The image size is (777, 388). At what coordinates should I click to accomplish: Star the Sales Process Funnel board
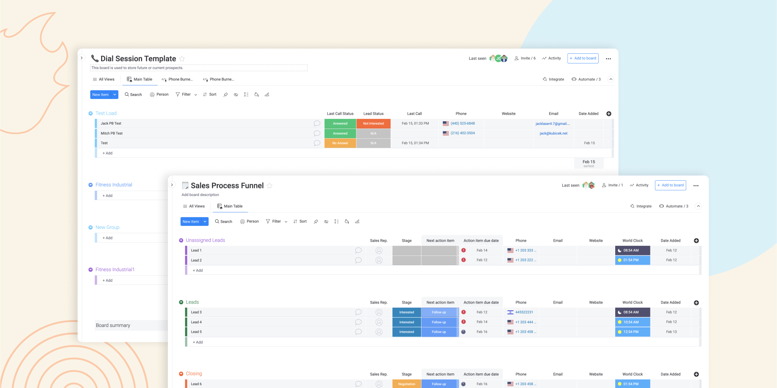pos(269,186)
